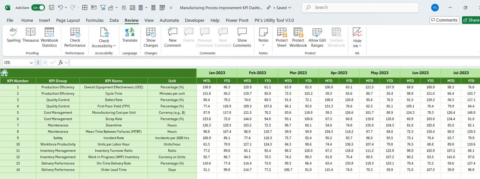The image size is (480, 179).
Task: Switch to the Data tab
Action: [114, 20]
